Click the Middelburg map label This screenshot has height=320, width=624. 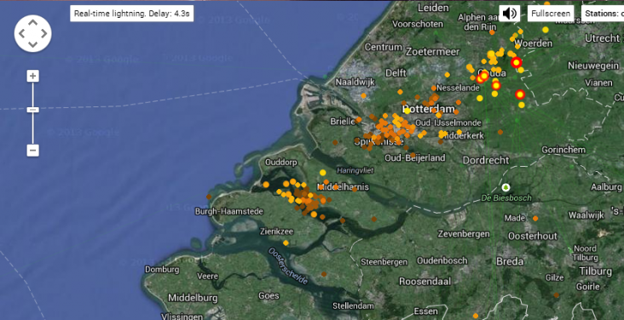(193, 298)
